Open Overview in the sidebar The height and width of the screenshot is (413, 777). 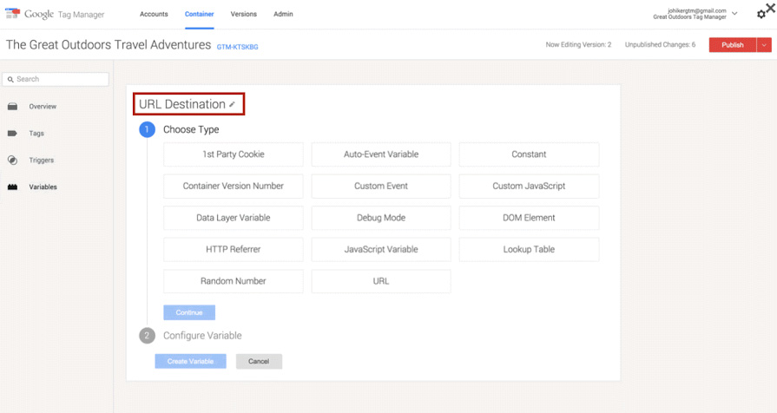click(43, 107)
